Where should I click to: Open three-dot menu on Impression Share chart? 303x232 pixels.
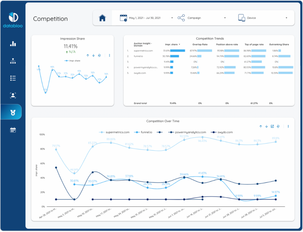(109, 55)
